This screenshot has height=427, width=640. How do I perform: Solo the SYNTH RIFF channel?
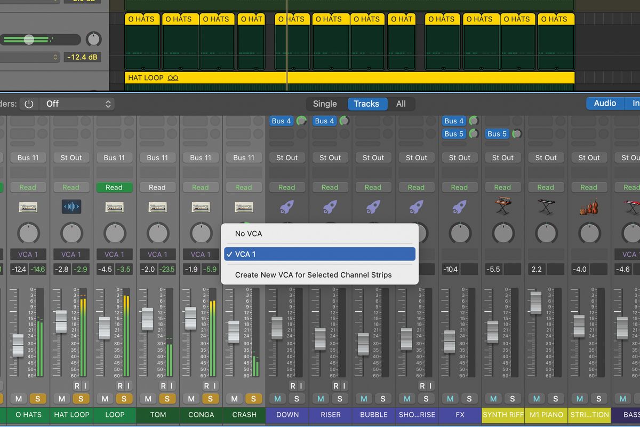pos(513,399)
